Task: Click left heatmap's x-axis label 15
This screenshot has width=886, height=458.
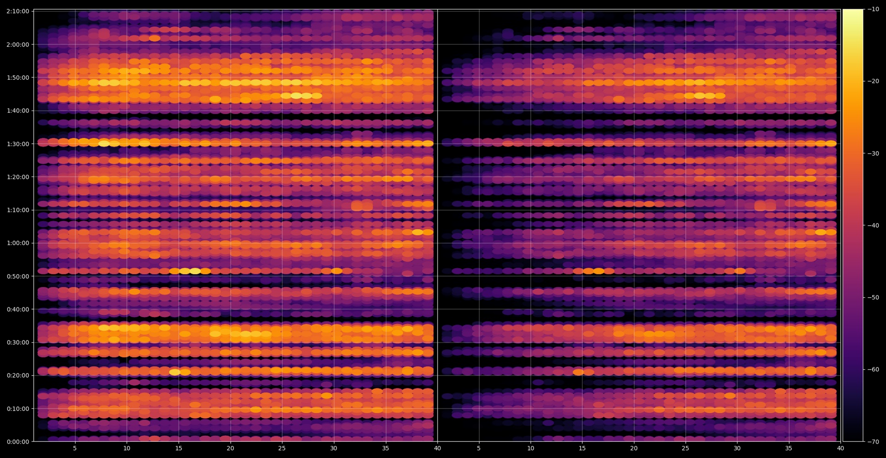Action: [179, 448]
